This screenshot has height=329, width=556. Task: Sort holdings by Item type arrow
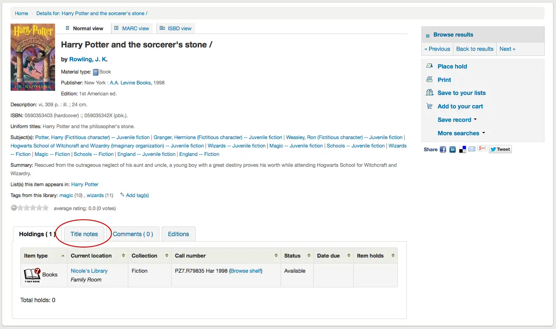tap(63, 255)
